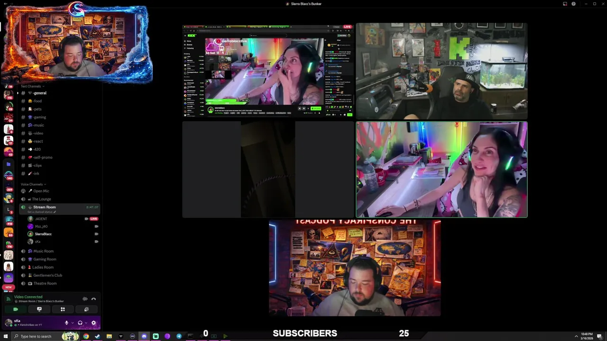This screenshot has height=341, width=607.
Task: Open File Explorer from the taskbar
Action: 109,336
